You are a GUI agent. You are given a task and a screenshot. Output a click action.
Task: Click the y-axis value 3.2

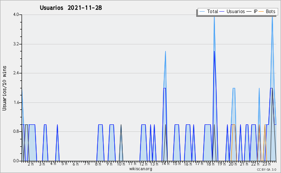pos(16,44)
